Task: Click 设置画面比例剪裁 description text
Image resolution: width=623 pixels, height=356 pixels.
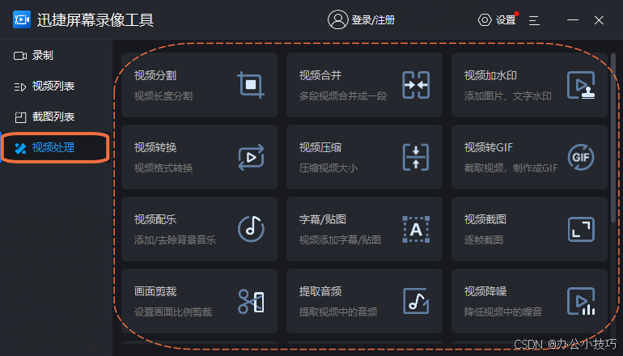Action: (x=173, y=312)
